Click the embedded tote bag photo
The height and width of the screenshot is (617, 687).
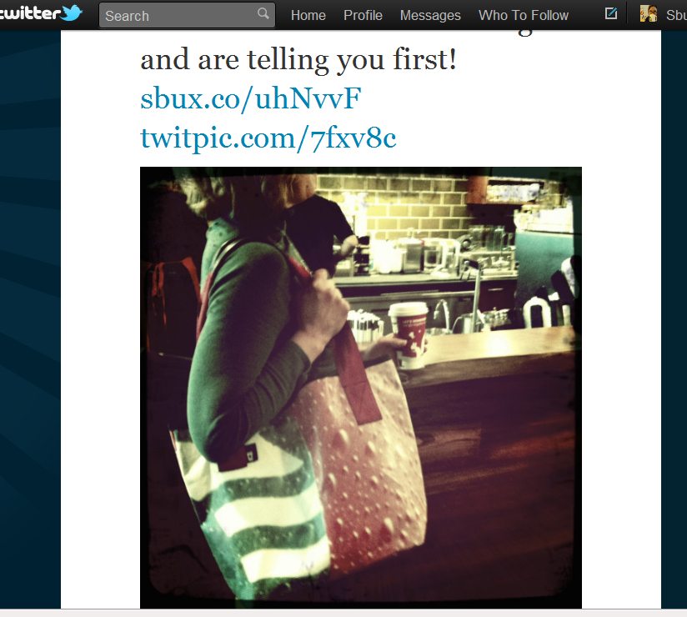[360, 388]
